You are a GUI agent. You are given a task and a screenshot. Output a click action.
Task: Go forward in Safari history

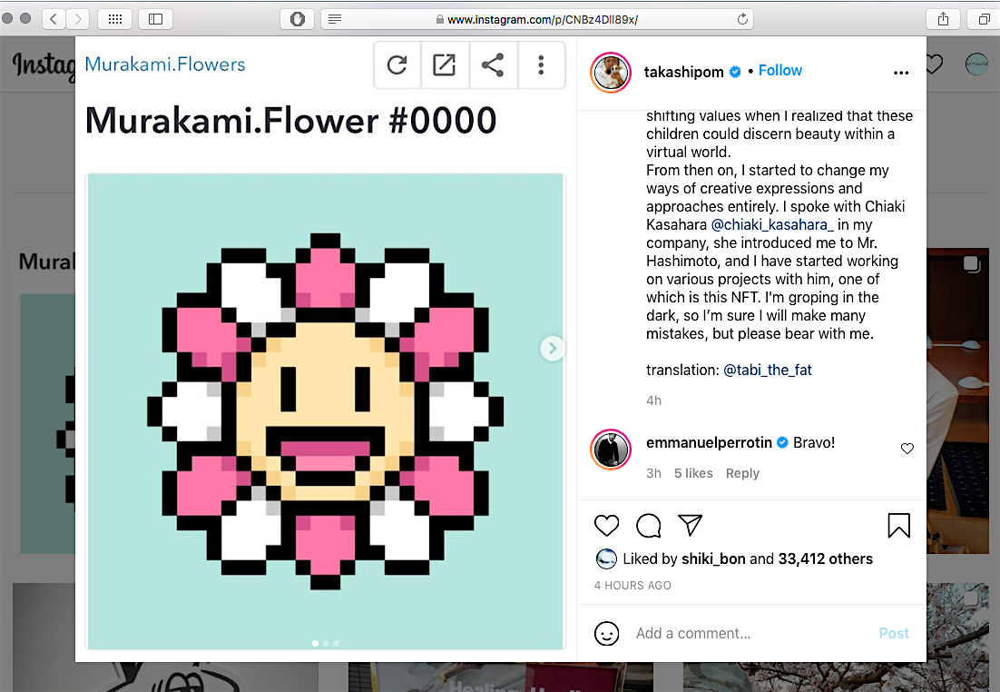(x=78, y=19)
